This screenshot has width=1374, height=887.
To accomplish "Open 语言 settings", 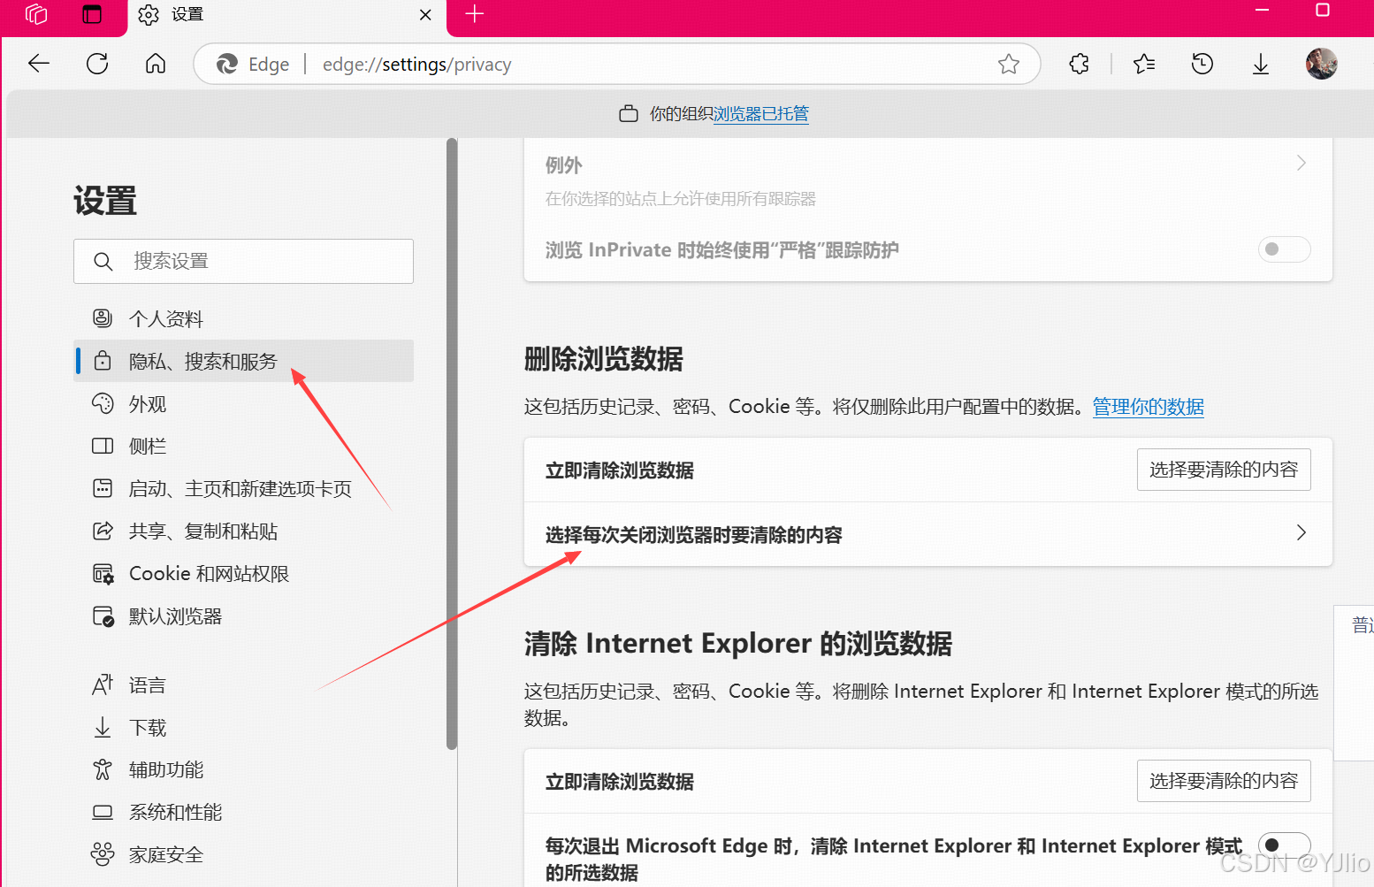I will point(243,685).
